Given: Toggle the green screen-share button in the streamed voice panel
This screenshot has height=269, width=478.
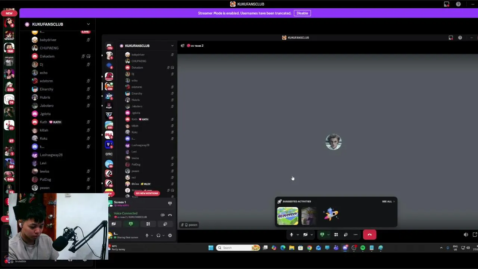Looking at the screenshot, I should [x=131, y=224].
